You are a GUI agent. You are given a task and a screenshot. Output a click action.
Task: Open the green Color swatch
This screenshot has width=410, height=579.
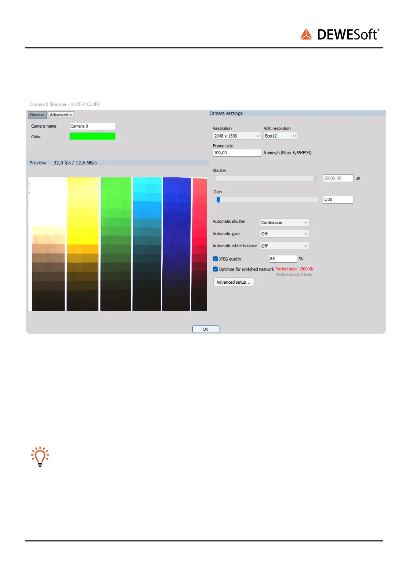93,136
